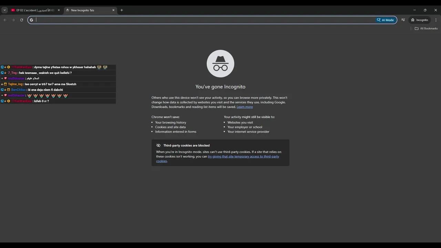Reload the current page

[x=21, y=20]
